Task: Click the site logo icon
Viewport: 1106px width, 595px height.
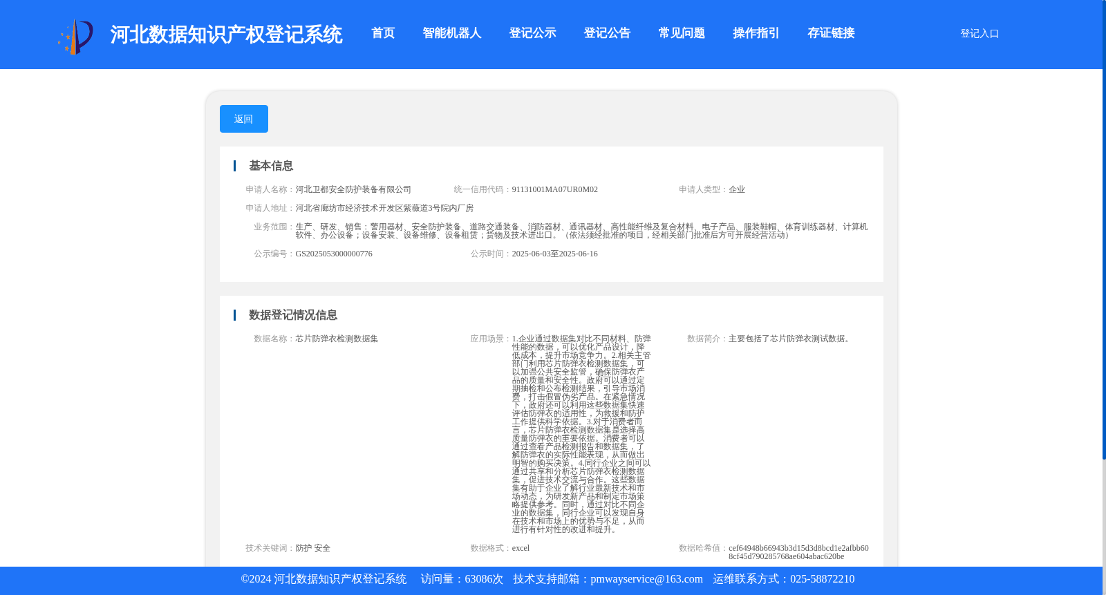Action: pyautogui.click(x=75, y=37)
